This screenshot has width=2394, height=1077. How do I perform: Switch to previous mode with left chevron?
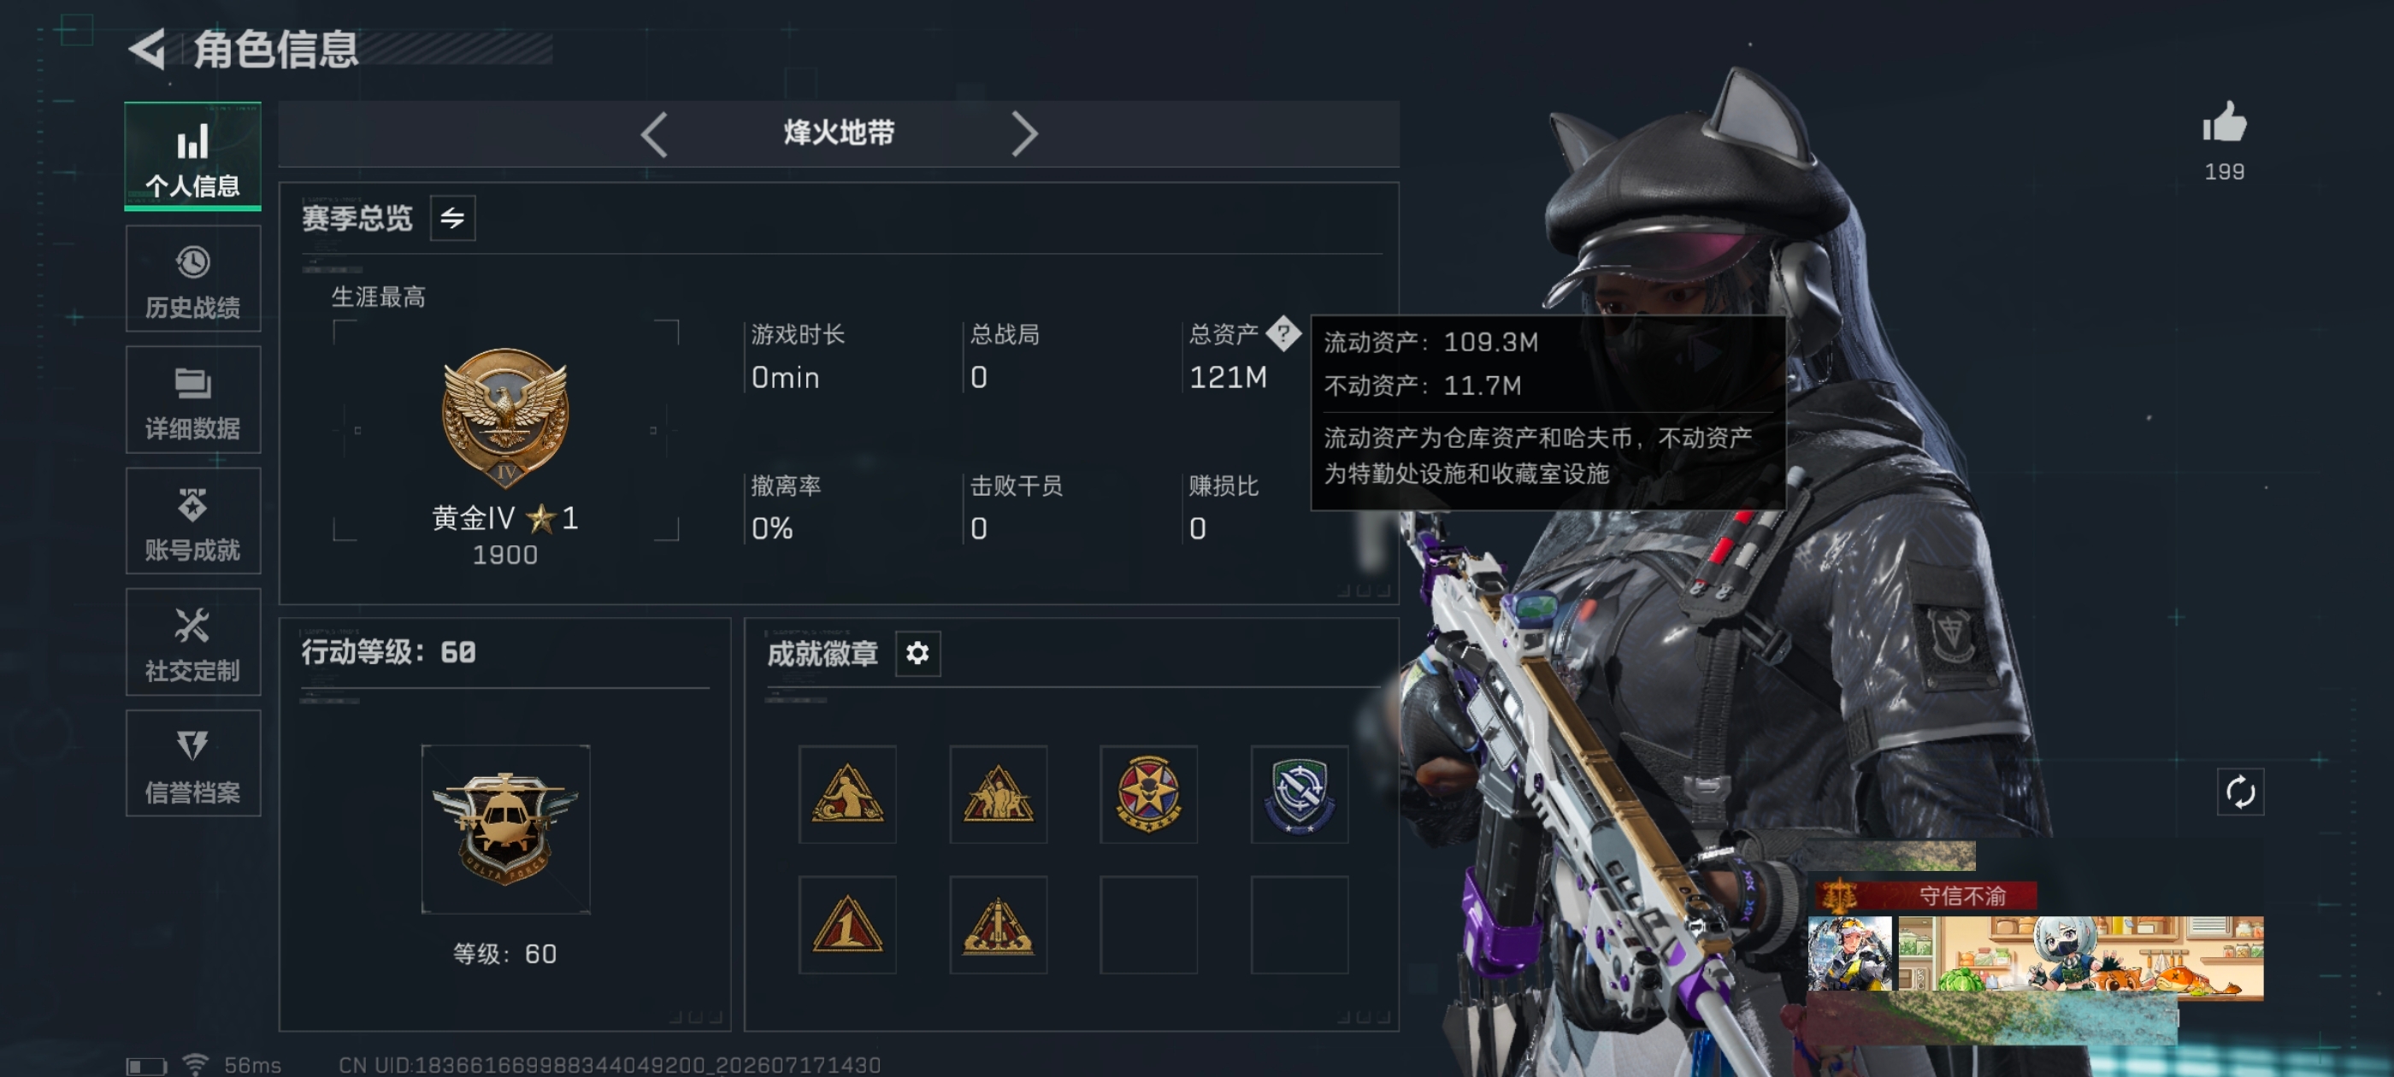(655, 135)
